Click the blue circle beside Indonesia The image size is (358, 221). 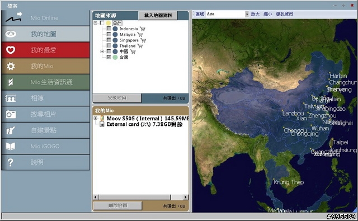coord(115,29)
